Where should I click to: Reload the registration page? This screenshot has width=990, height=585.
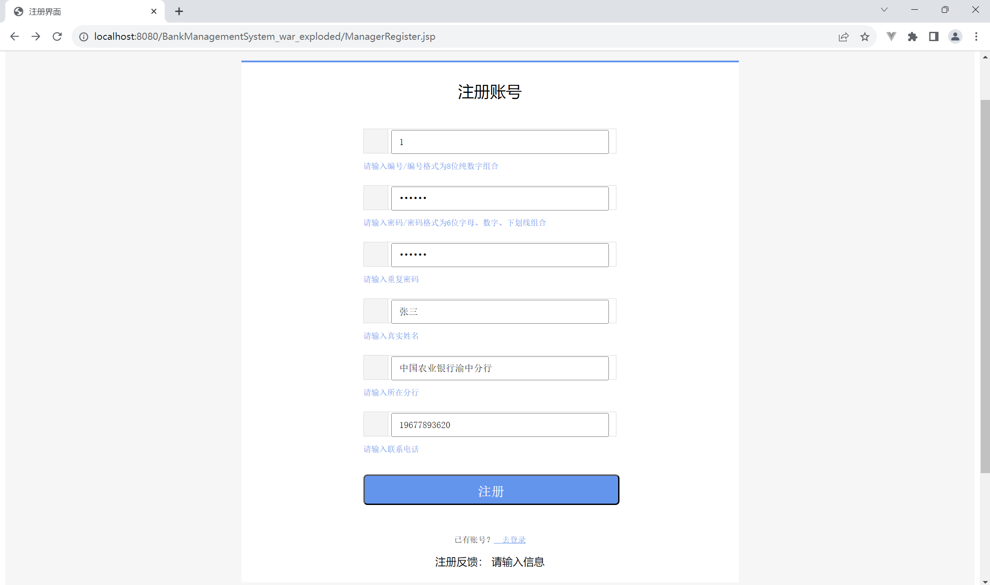coord(57,37)
